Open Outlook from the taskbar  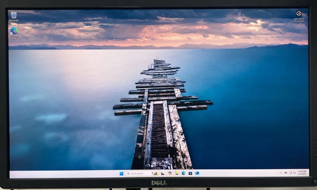coord(197,173)
